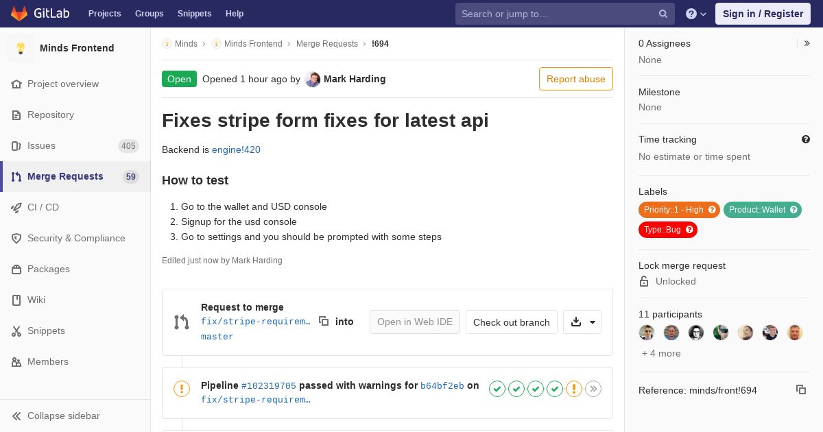Click Mark Harding's avatar image
The width and height of the screenshot is (823, 432).
click(x=313, y=79)
